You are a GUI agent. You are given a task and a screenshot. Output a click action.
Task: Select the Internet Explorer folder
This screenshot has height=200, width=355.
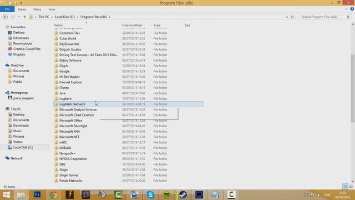[x=70, y=82]
